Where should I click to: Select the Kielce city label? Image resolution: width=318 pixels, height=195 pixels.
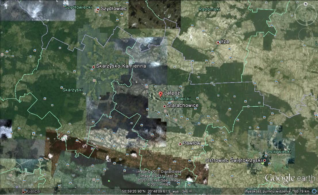33,191
